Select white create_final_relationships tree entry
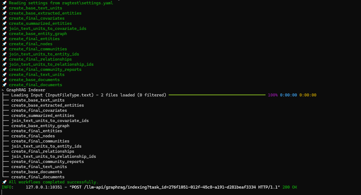Screen dimensions: 361x195 (x=43, y=151)
